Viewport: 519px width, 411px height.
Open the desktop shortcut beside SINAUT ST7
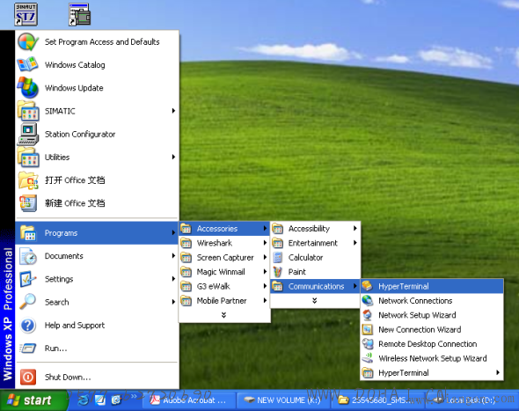click(x=79, y=14)
